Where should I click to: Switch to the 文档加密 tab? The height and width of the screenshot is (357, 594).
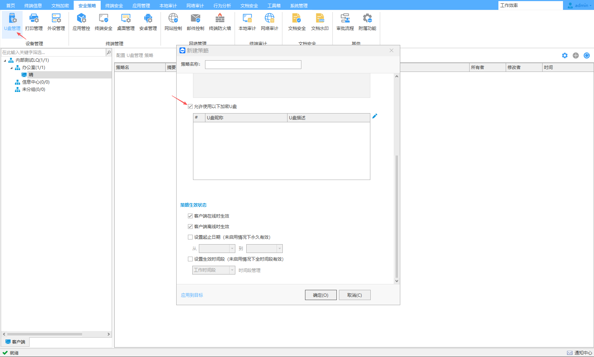tap(60, 5)
